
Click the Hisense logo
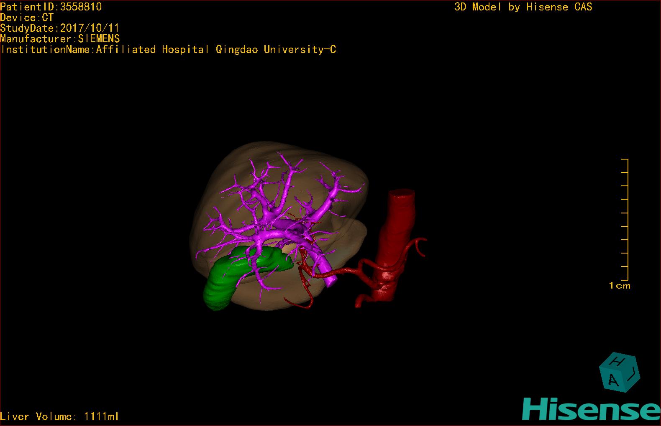(x=592, y=408)
